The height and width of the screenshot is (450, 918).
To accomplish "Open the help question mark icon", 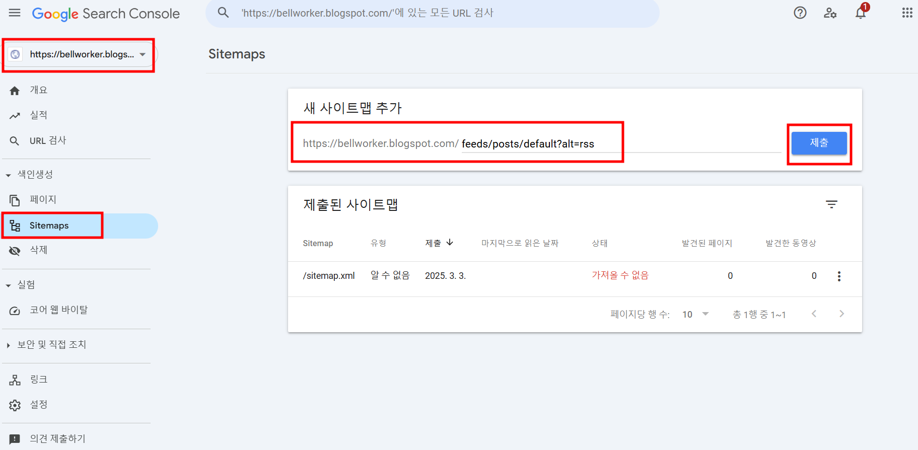I will 800,13.
